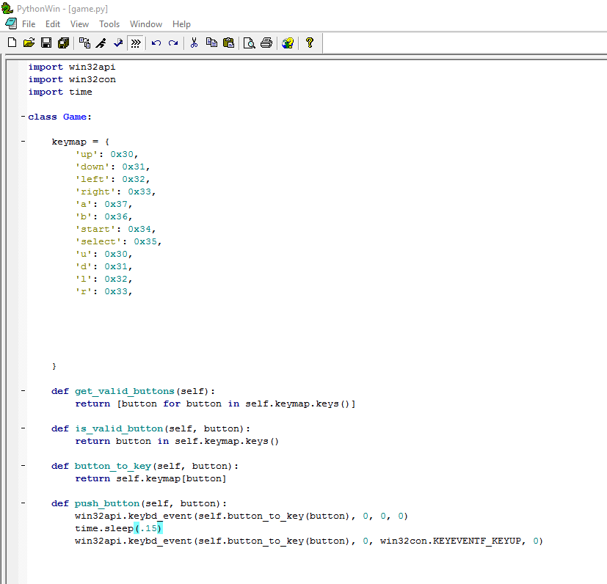Click the PythonWin application icon in title bar
The height and width of the screenshot is (584, 607).
click(7, 8)
